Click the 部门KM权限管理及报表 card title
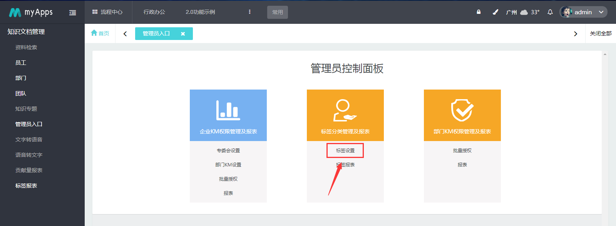Viewport: 616px width, 226px height. (462, 131)
